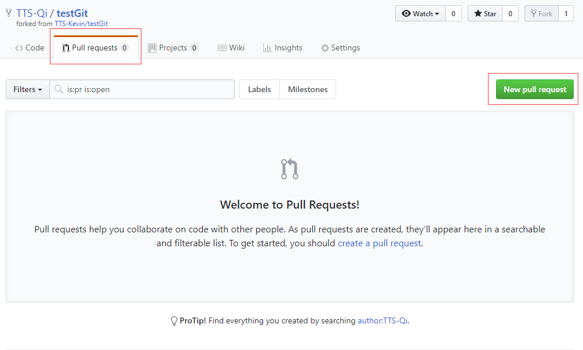This screenshot has width=583, height=350.
Task: Click the fork icon beside the repository name
Action: [x=9, y=13]
